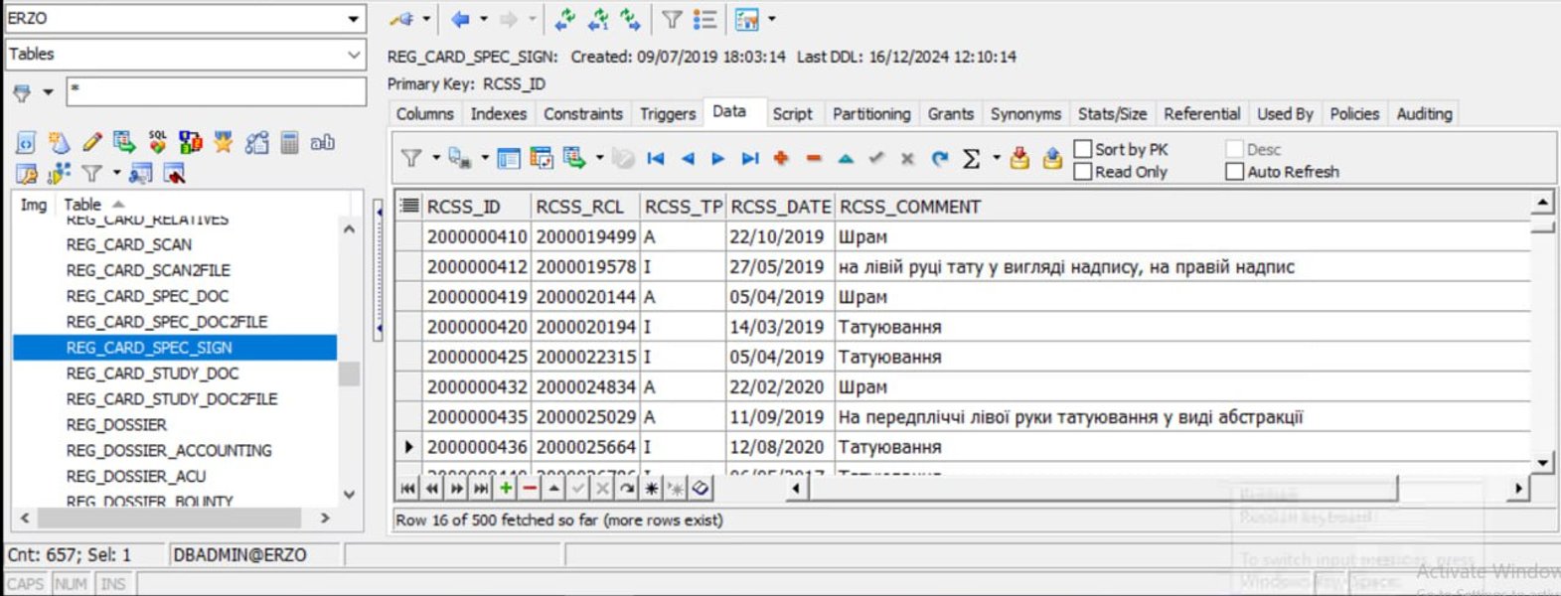1561x596 pixels.
Task: Click the RCSS_DATE column header
Action: tap(780, 207)
